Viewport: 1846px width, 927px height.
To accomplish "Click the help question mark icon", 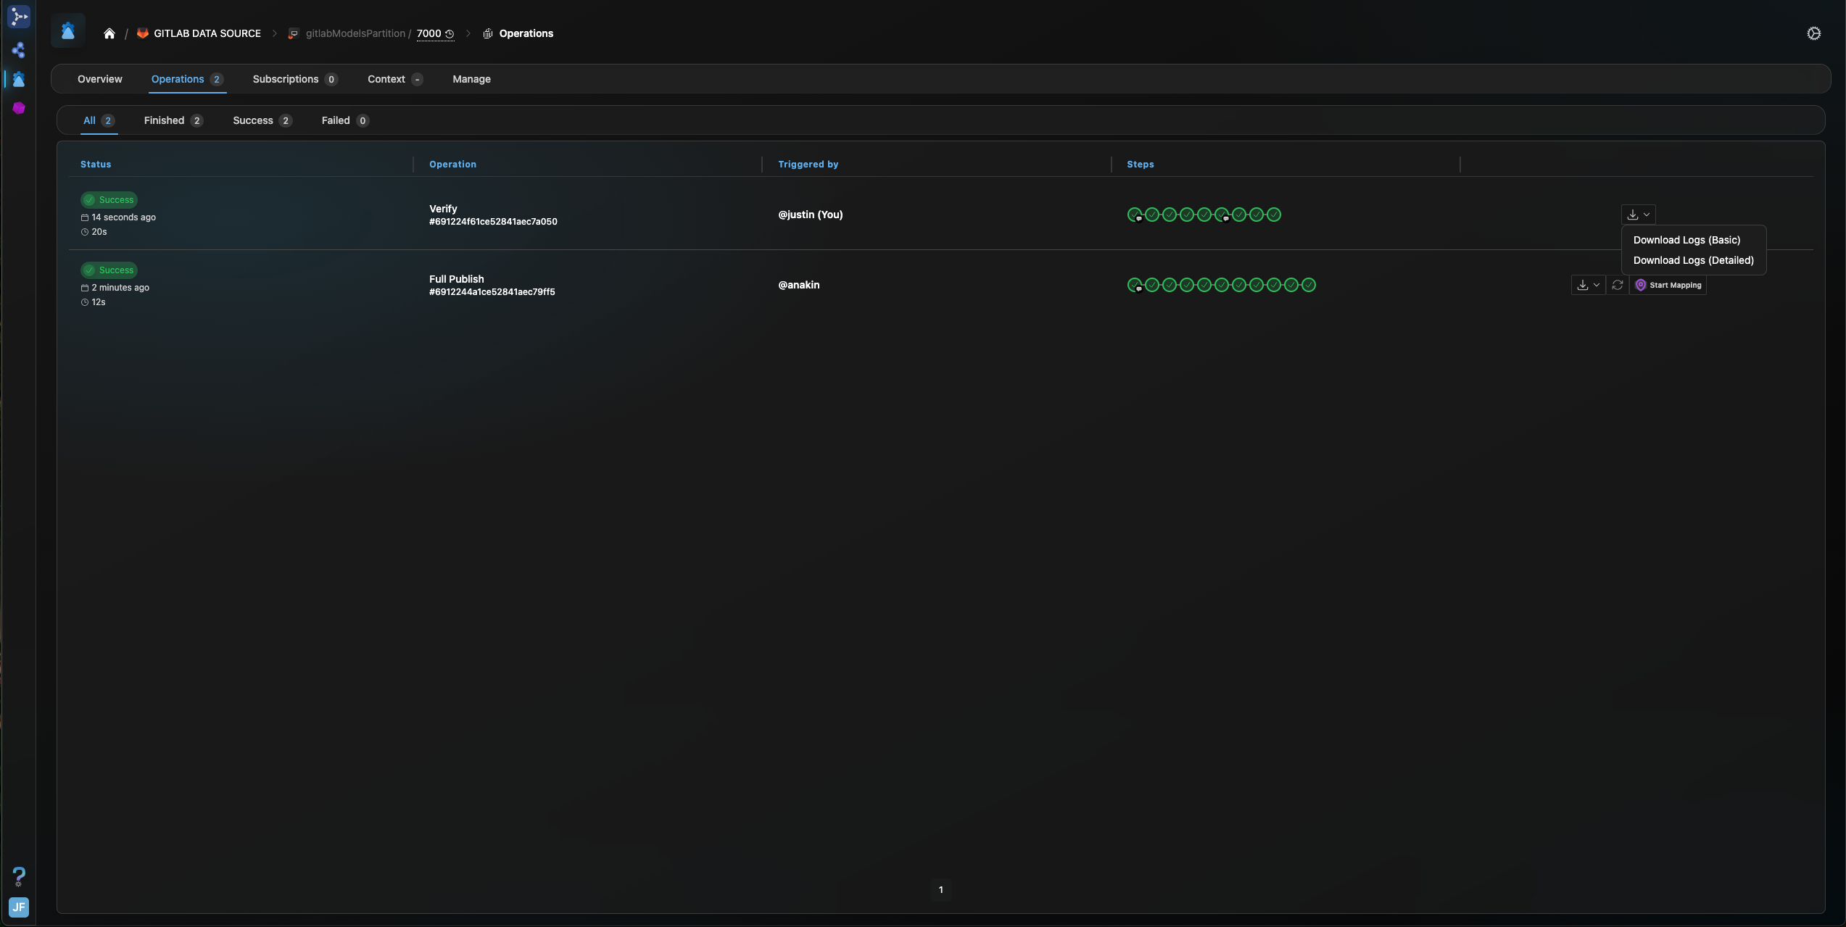I will pos(19,876).
